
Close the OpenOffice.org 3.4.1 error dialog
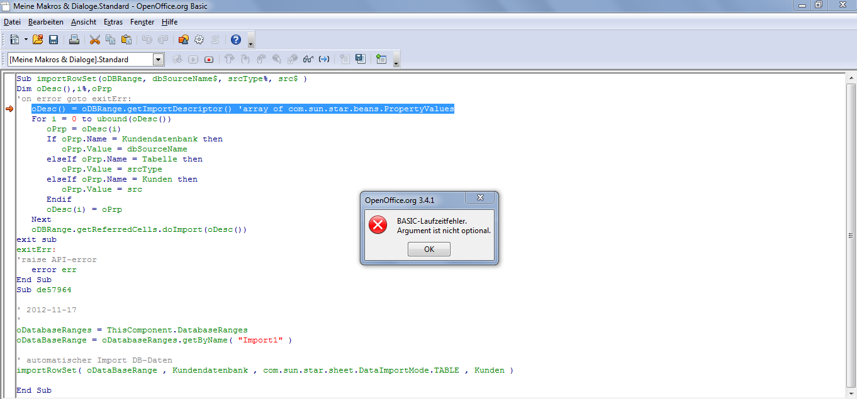(x=479, y=198)
